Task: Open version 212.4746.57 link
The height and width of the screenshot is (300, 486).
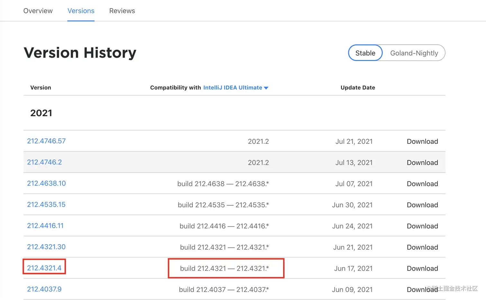Action: [46, 141]
